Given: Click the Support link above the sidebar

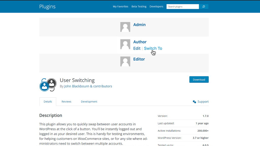Looking at the screenshot, I should point(203,101).
